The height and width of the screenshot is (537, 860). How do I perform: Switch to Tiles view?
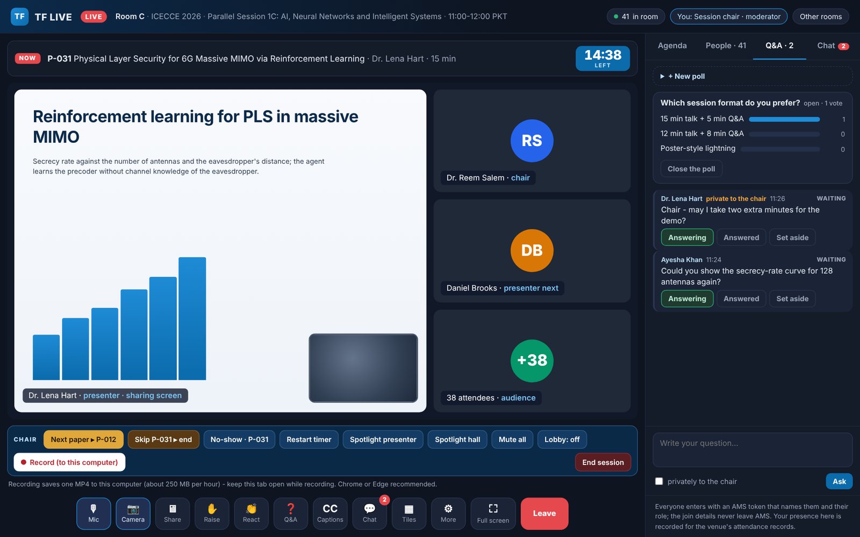(409, 513)
